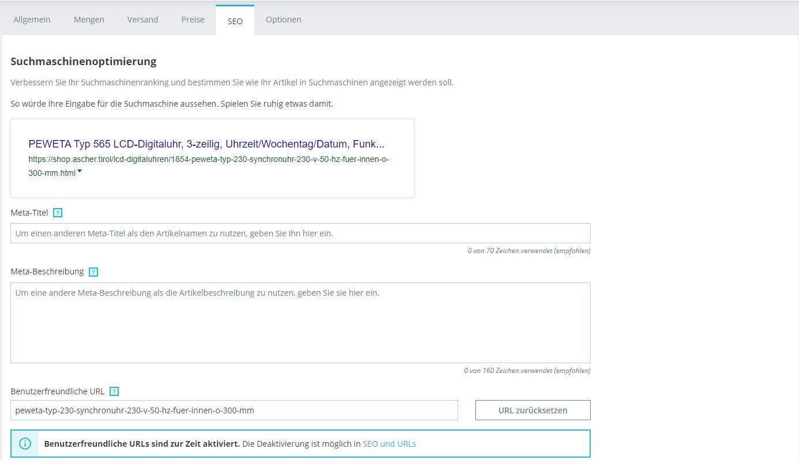Click the info icon in the URL notice
The height and width of the screenshot is (460, 799).
(x=25, y=444)
